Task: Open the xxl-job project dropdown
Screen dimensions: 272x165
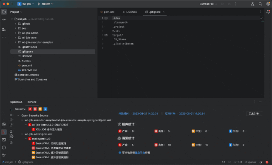Action: [x=25, y=4]
